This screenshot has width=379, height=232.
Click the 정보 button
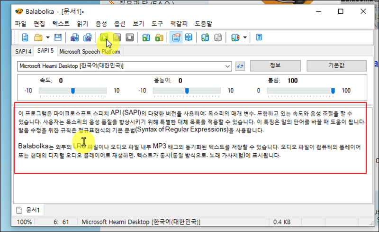[275, 65]
